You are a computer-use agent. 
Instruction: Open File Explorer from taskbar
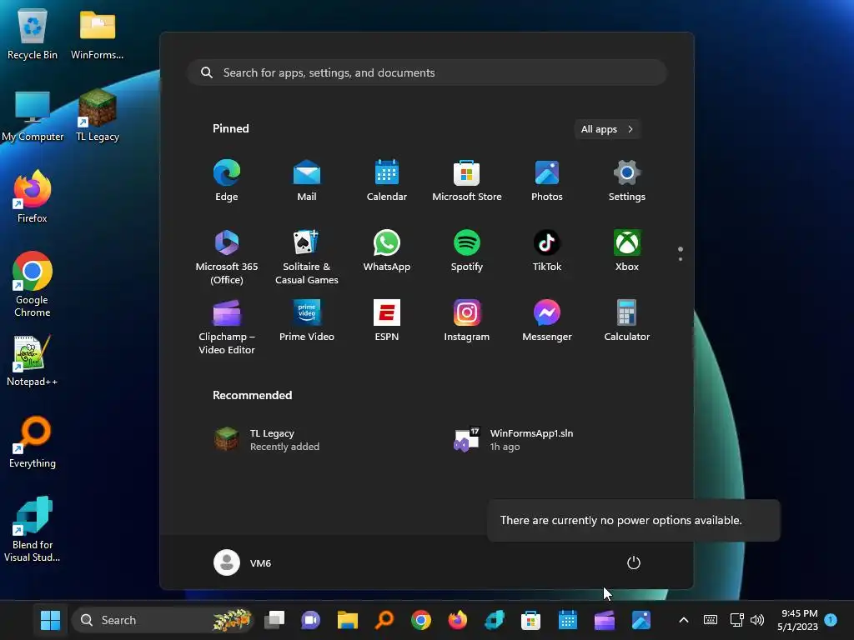tap(348, 620)
